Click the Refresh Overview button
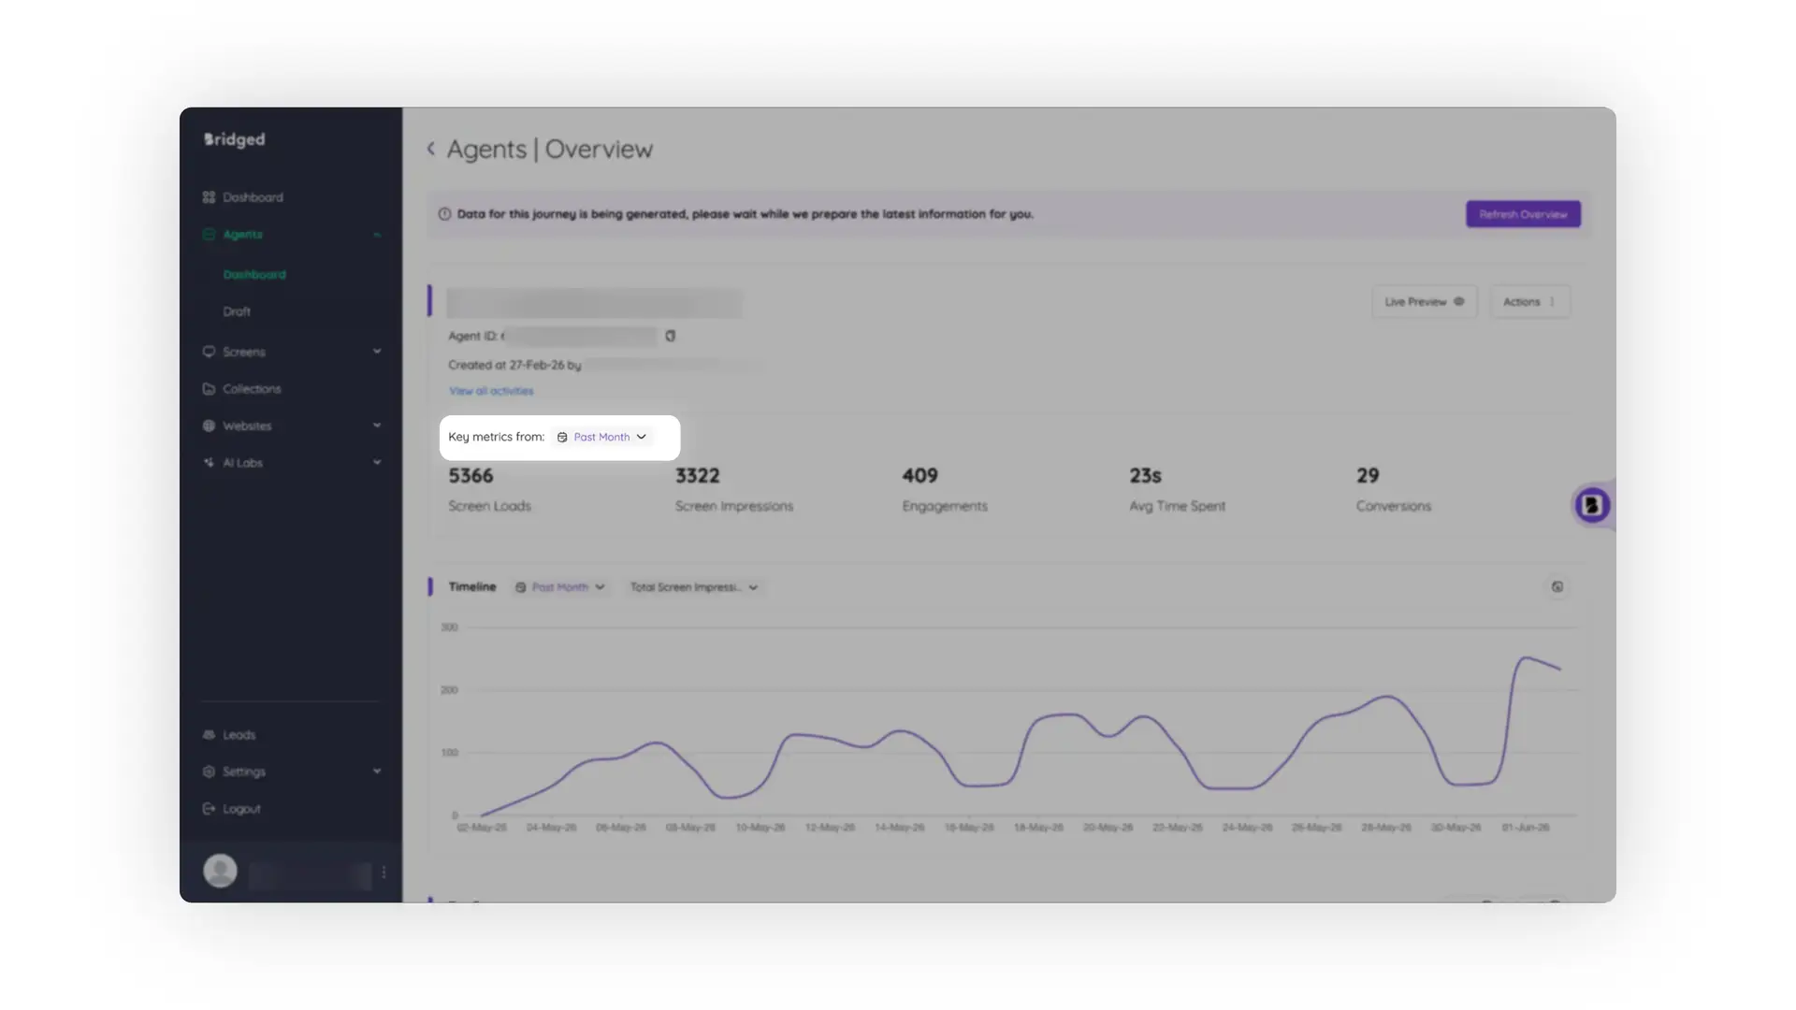The height and width of the screenshot is (1010, 1796). coord(1523,214)
